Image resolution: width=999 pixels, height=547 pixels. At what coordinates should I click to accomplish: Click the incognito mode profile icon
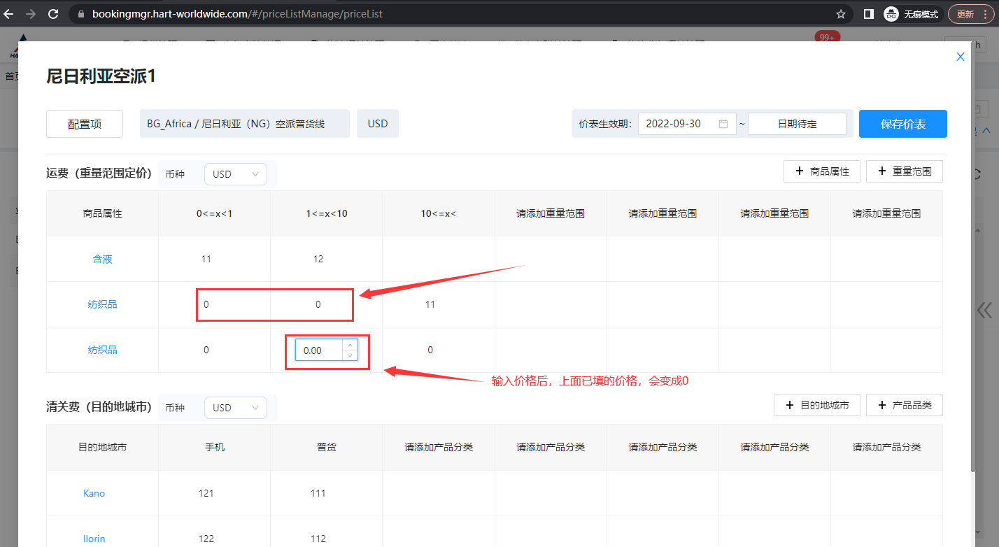point(891,14)
